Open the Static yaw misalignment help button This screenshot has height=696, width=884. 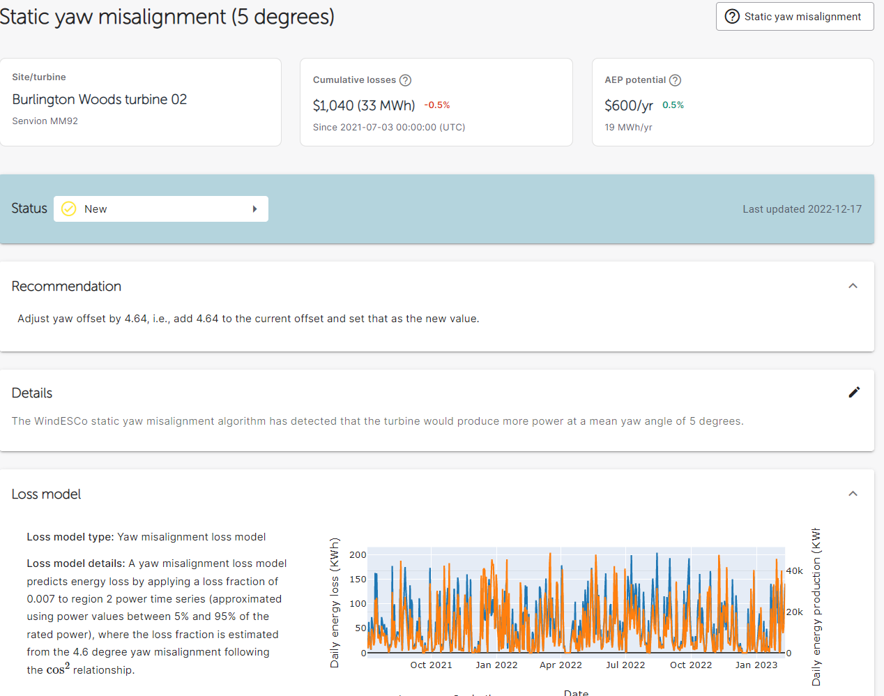coord(795,17)
